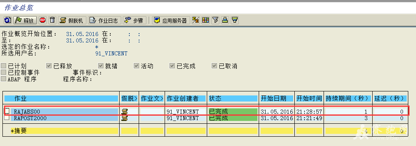Click the sort descending icon
The image size is (416, 146).
(234, 20)
